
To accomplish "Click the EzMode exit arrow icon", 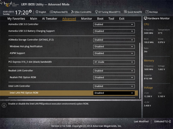I will pos(169,121).
